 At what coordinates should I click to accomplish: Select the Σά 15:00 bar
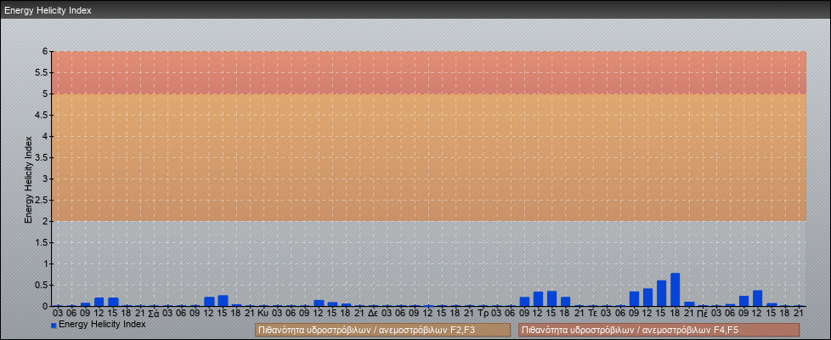coord(223,301)
